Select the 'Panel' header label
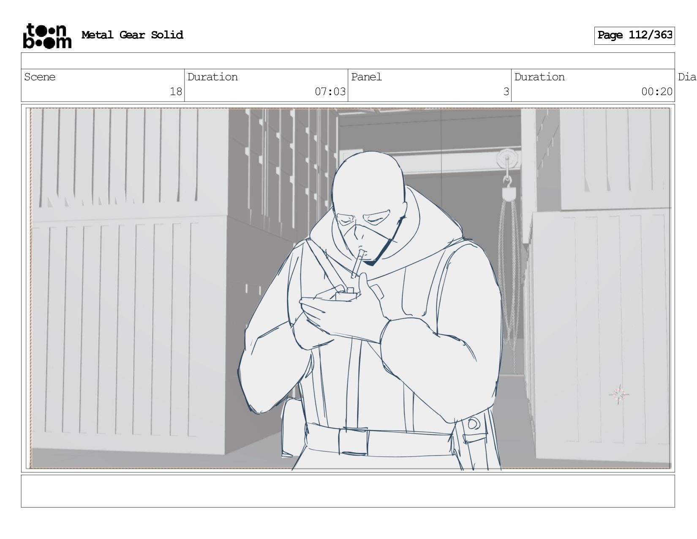 366,77
